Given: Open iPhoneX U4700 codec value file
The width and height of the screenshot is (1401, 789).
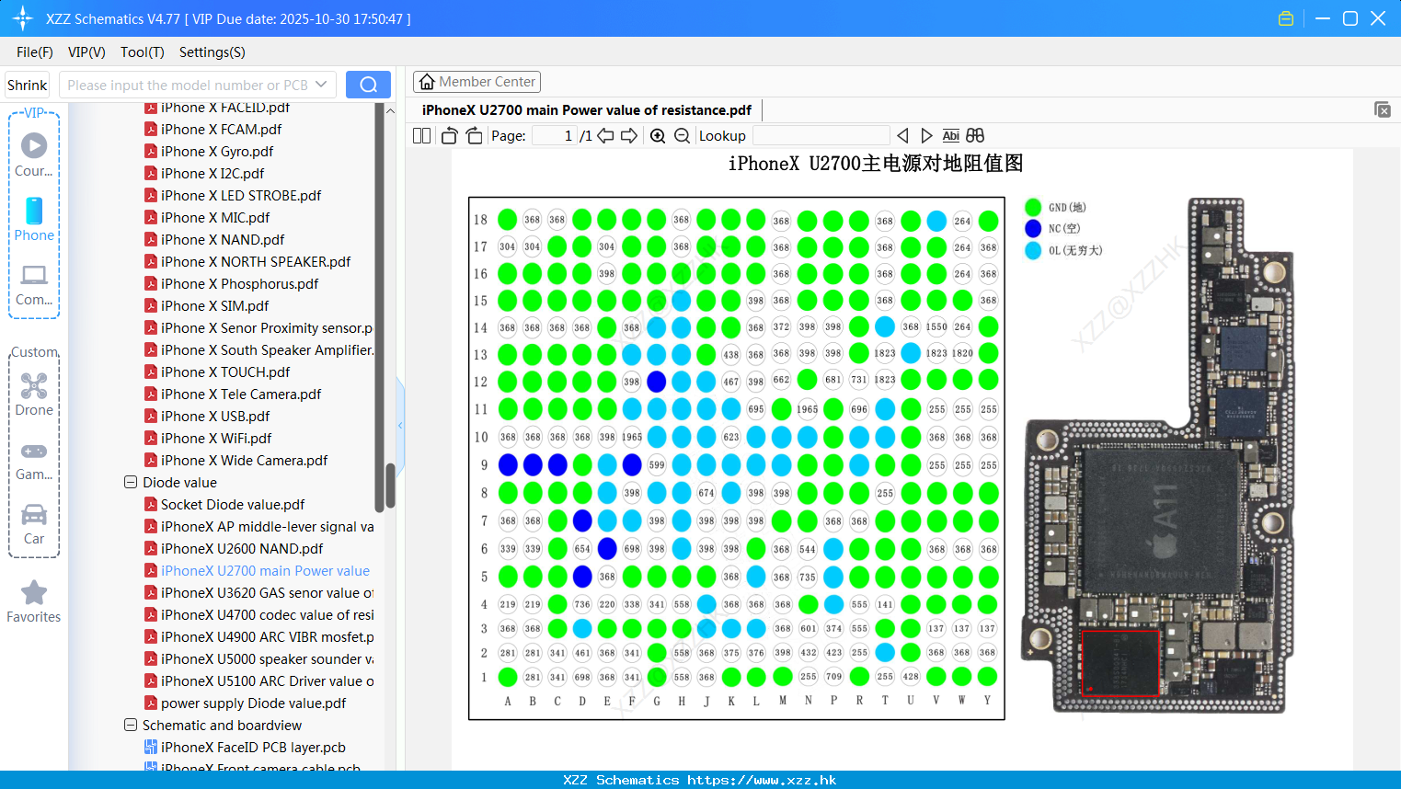Looking at the screenshot, I should tap(259, 614).
